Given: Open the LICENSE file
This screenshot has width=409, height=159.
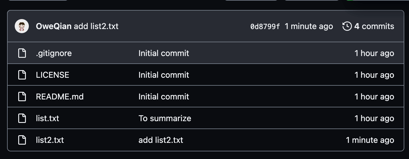Looking at the screenshot, I should coord(52,75).
